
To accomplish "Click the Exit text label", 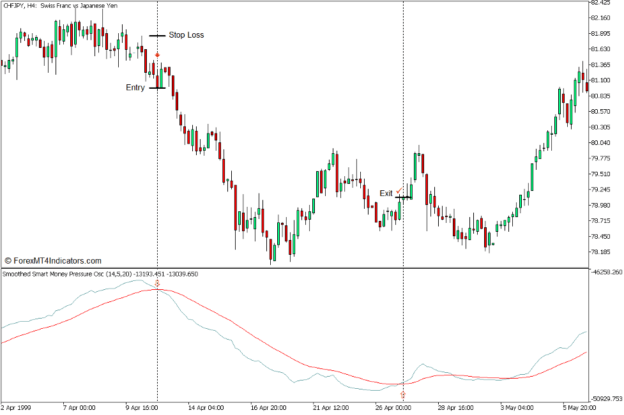I will [x=386, y=193].
